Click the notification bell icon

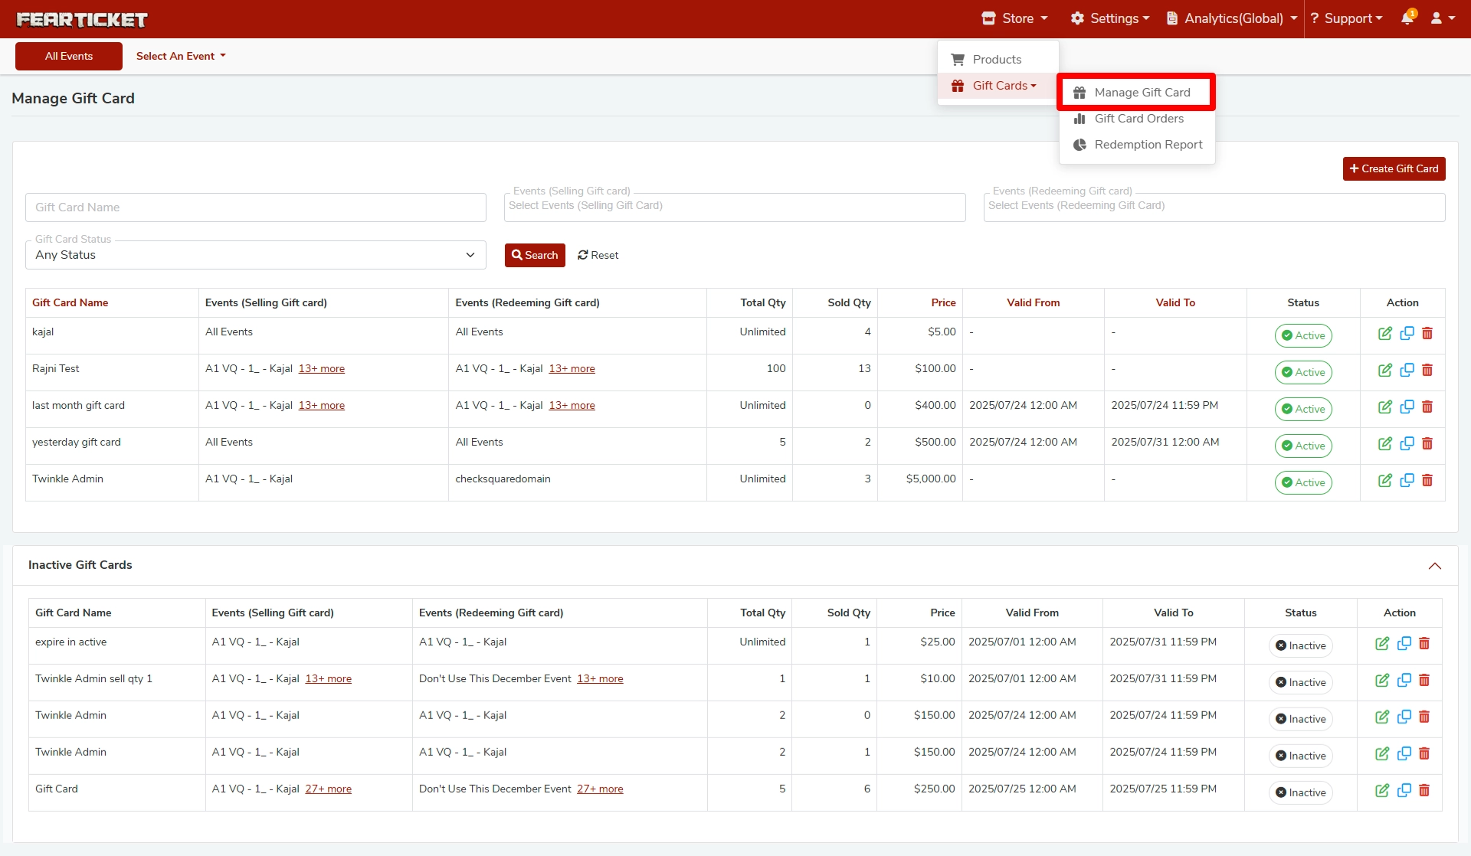[x=1407, y=18]
